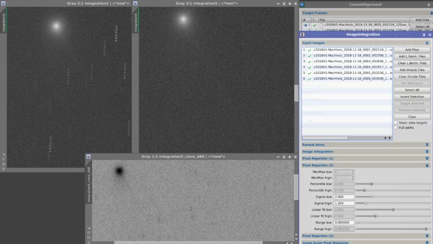The image size is (433, 244).
Task: Select input image row 0002_052356
Action: 347,55
